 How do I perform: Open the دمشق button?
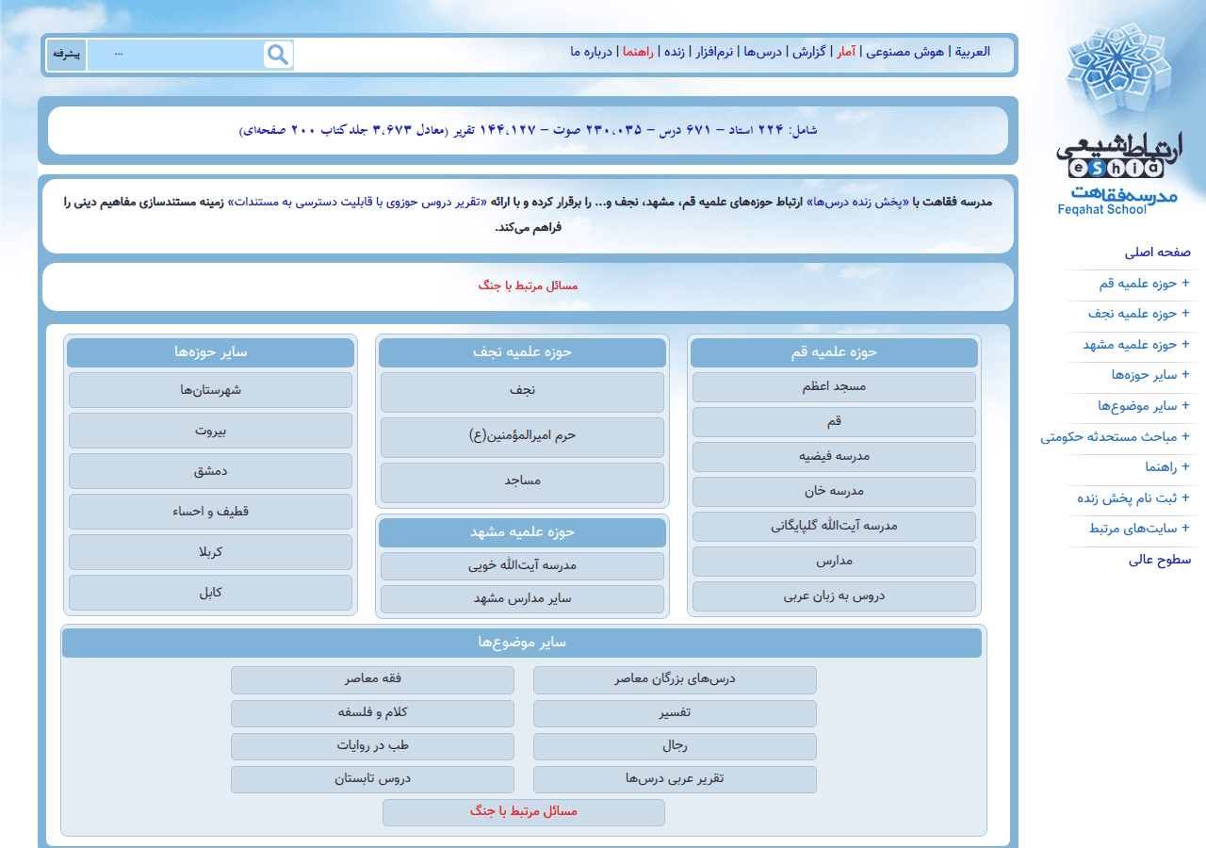[210, 471]
